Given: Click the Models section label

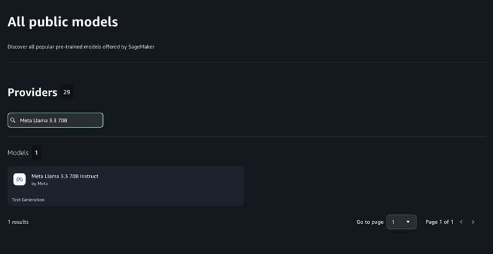Looking at the screenshot, I should pos(18,153).
